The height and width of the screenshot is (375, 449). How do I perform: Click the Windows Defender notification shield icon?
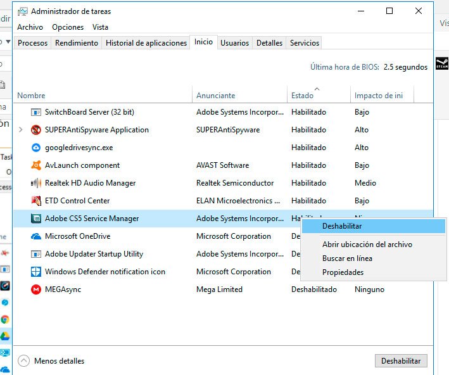tap(36, 272)
